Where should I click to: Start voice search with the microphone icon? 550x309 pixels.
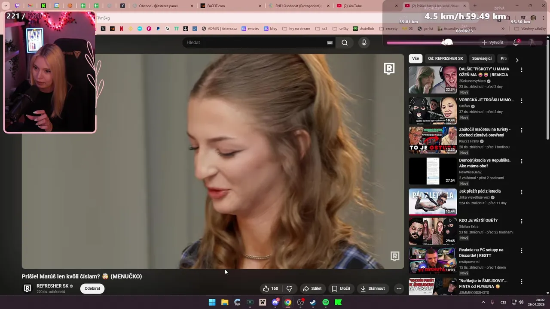coord(364,42)
